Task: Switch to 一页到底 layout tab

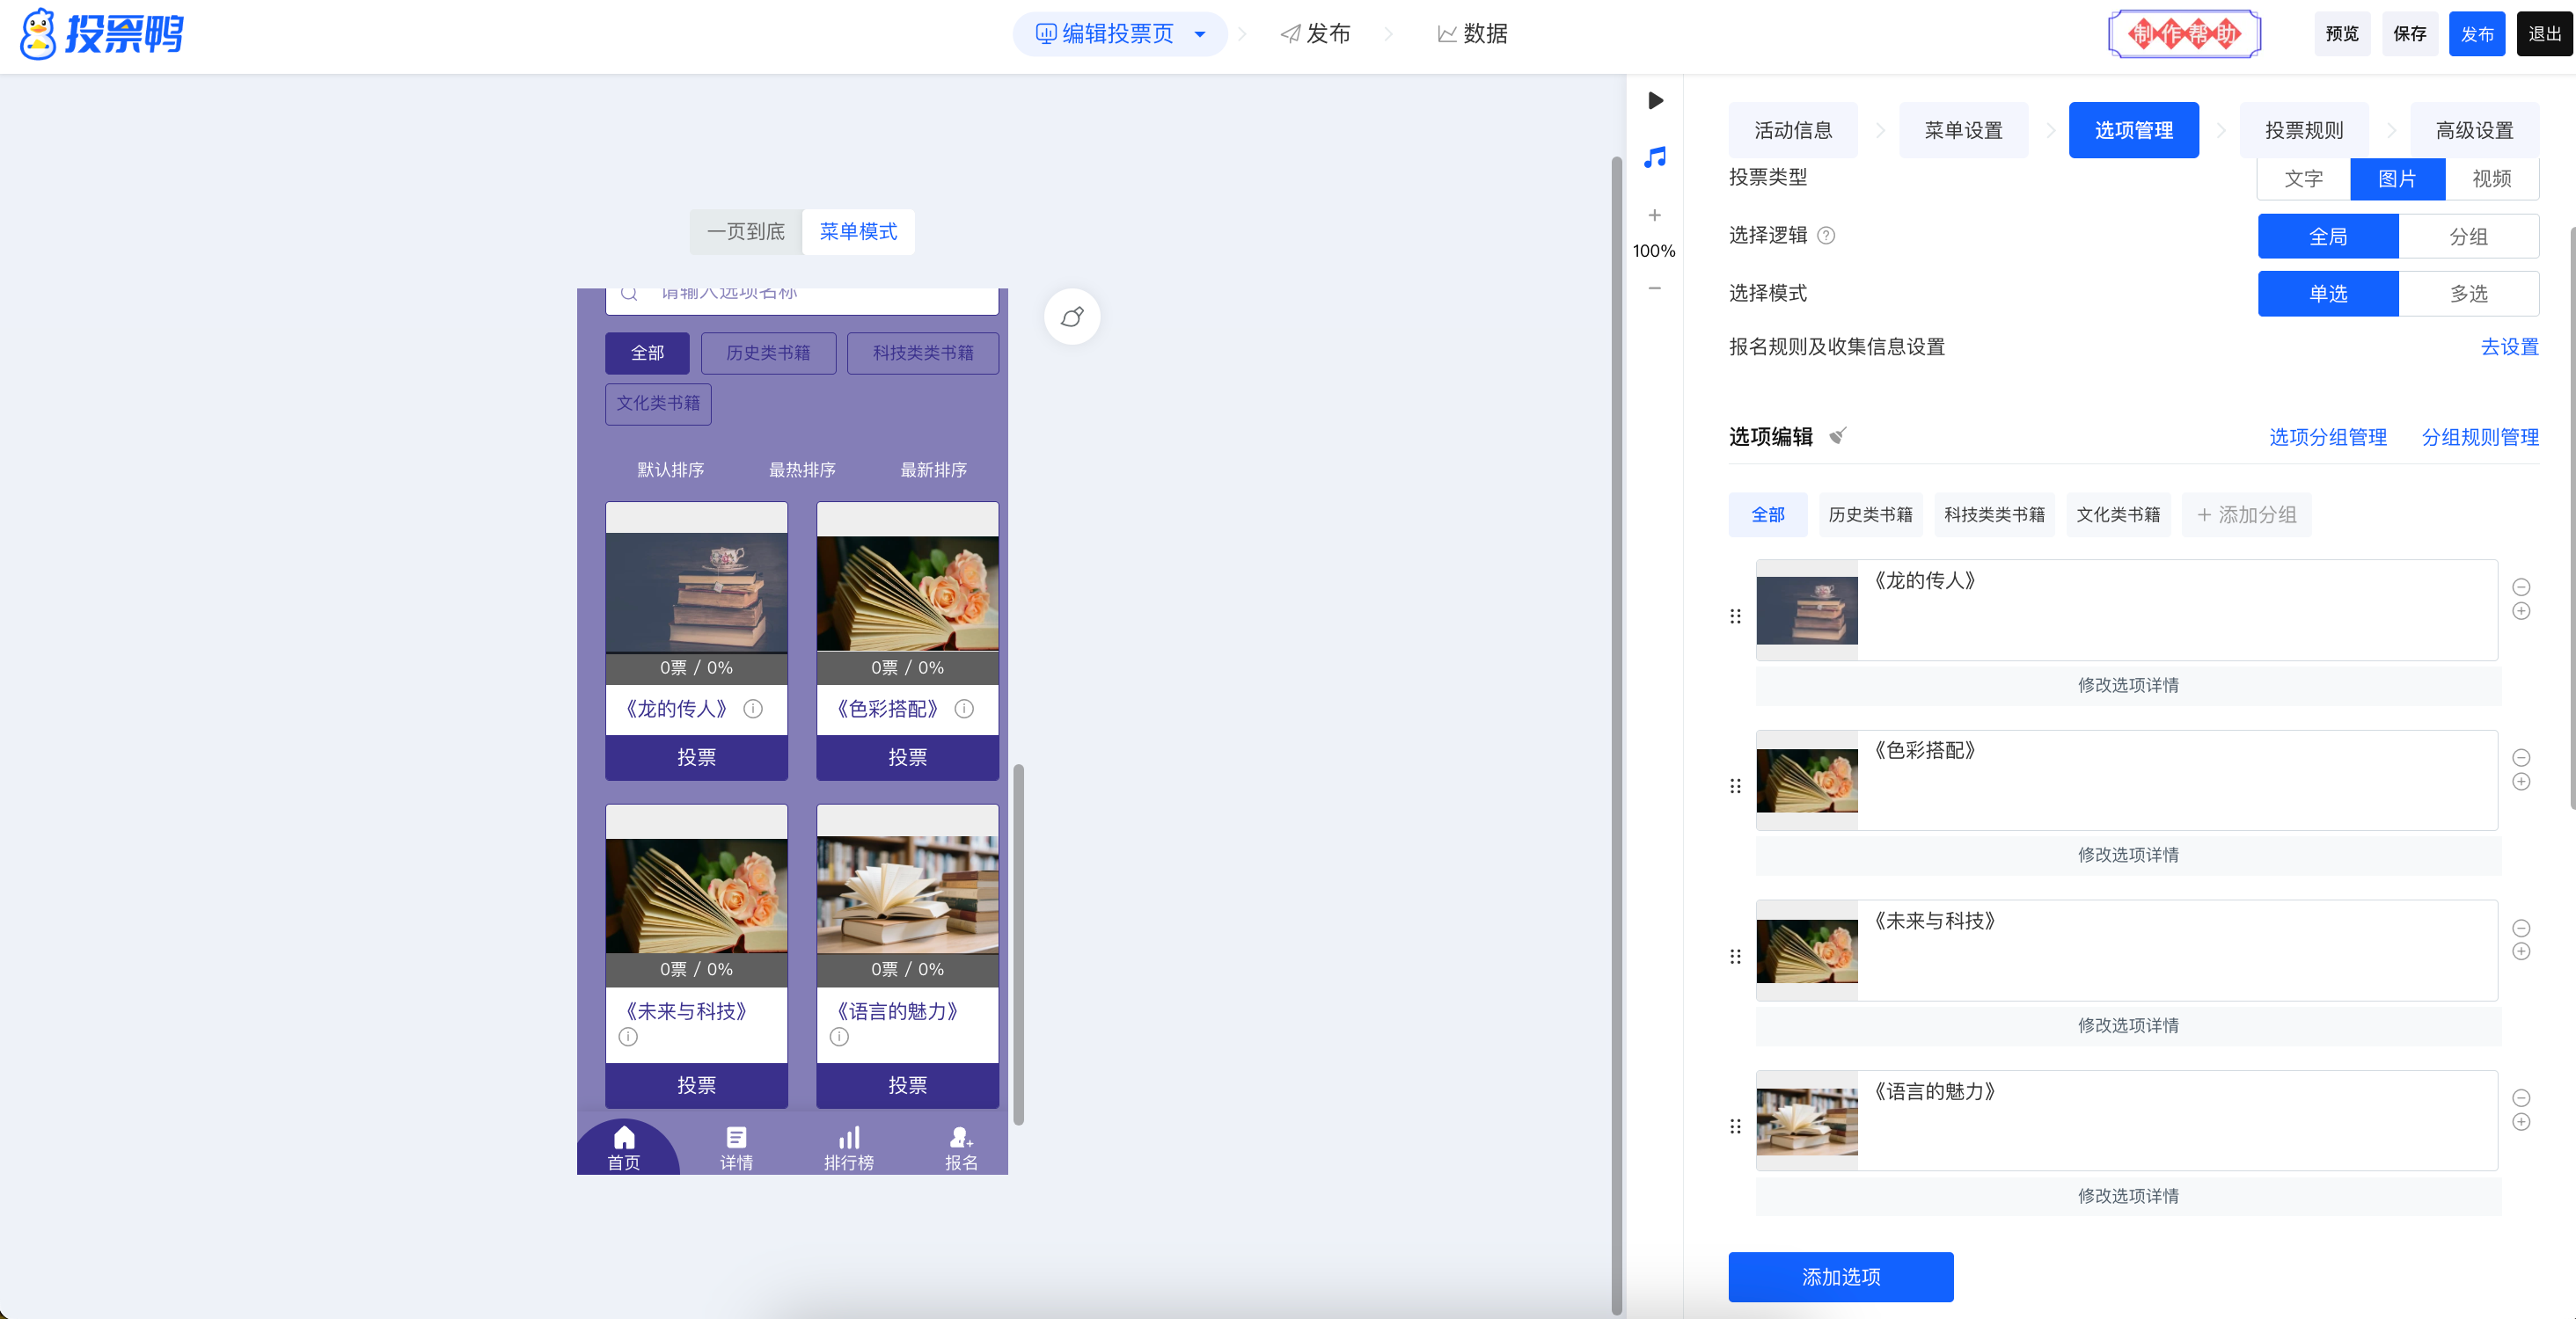Action: point(746,232)
